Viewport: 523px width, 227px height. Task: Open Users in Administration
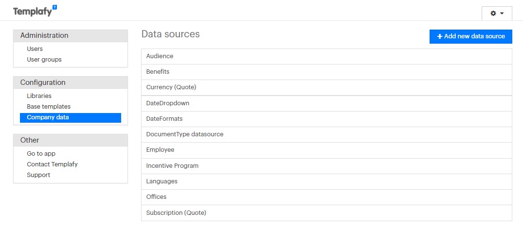35,49
